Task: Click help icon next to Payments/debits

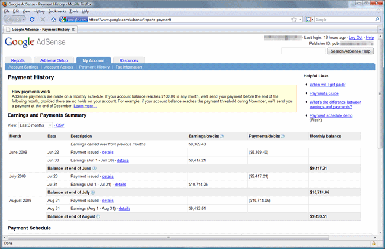Action: click(283, 136)
